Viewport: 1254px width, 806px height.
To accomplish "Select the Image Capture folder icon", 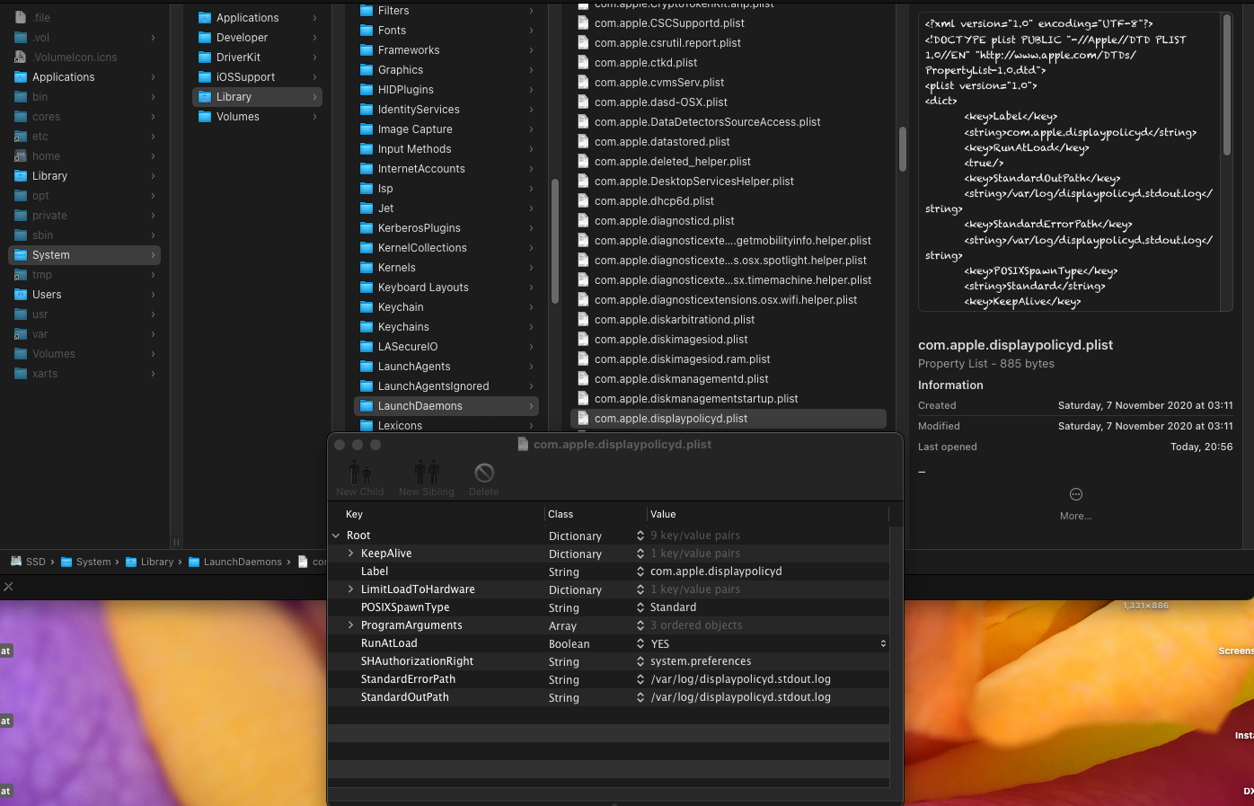I will pos(366,129).
